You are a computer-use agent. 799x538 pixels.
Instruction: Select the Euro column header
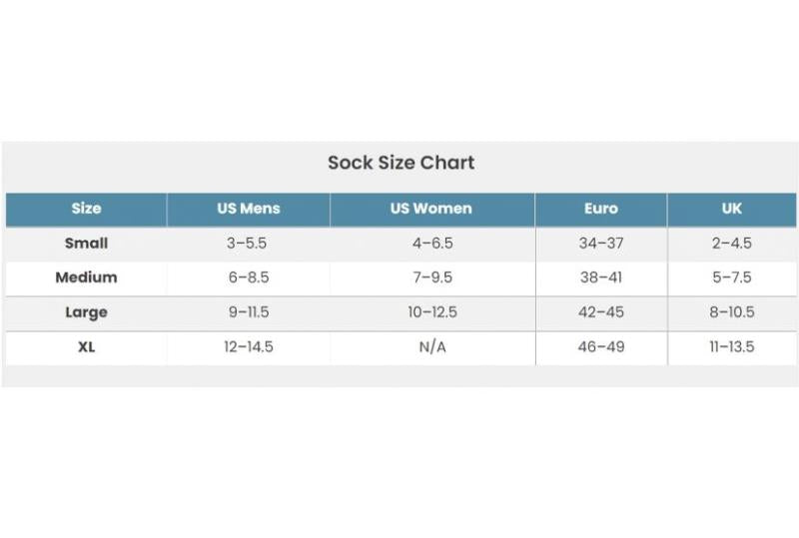(x=601, y=209)
